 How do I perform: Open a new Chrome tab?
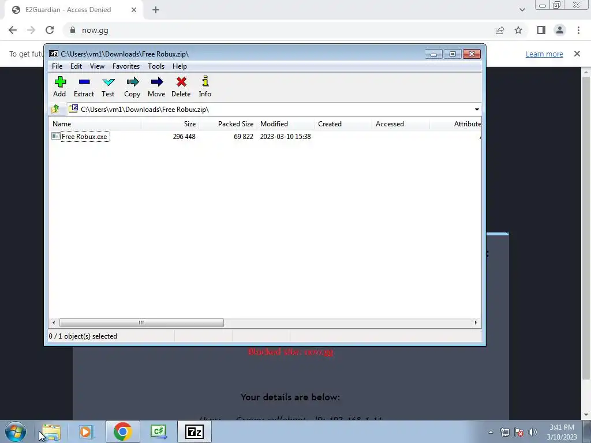point(156,10)
